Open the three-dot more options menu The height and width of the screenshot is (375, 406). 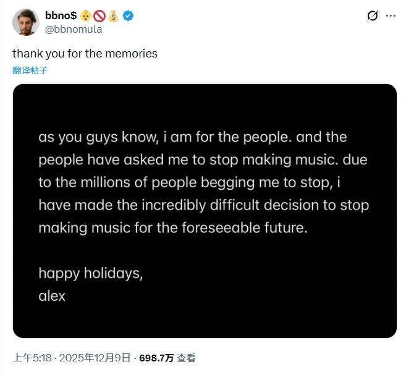click(x=390, y=16)
